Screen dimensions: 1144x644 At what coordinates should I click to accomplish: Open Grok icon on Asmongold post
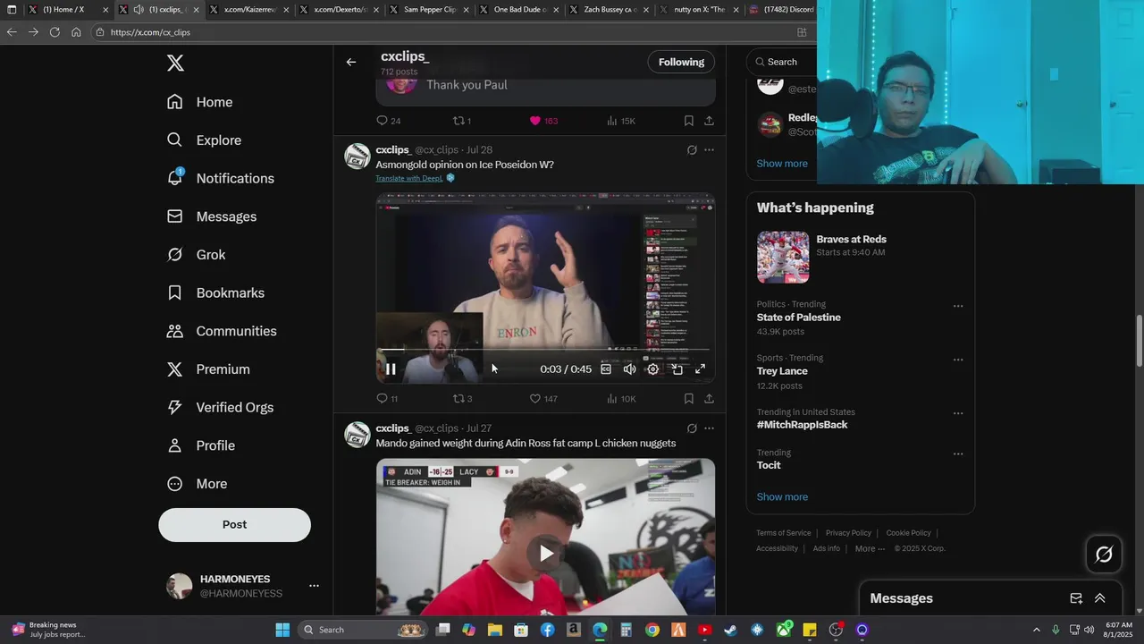tap(692, 150)
